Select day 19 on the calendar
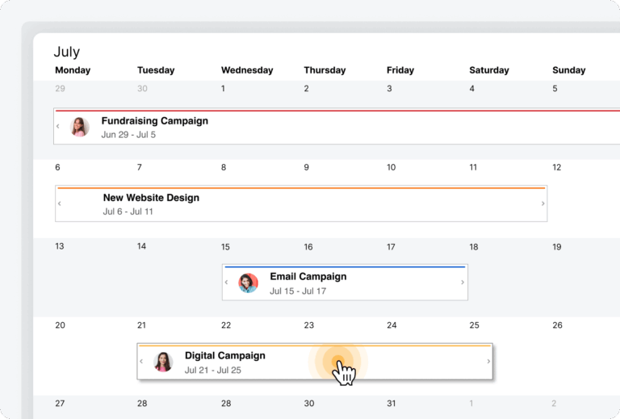The height and width of the screenshot is (419, 620). tap(557, 247)
